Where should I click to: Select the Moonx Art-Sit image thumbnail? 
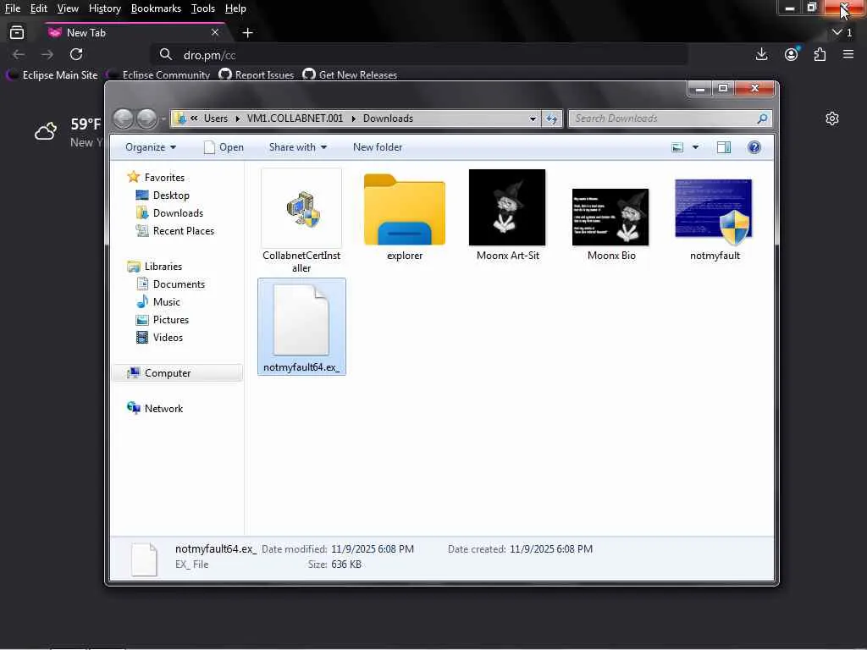[x=507, y=207]
